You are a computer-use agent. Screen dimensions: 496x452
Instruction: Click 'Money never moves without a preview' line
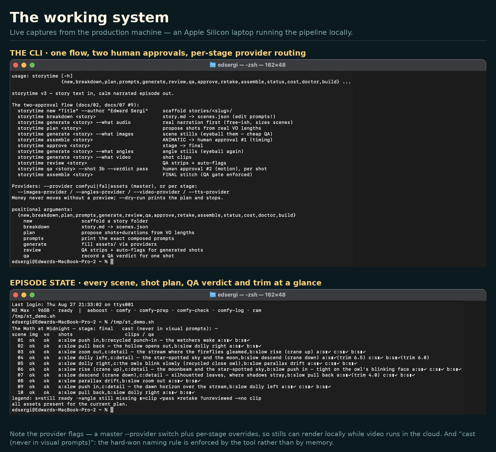click(x=118, y=198)
